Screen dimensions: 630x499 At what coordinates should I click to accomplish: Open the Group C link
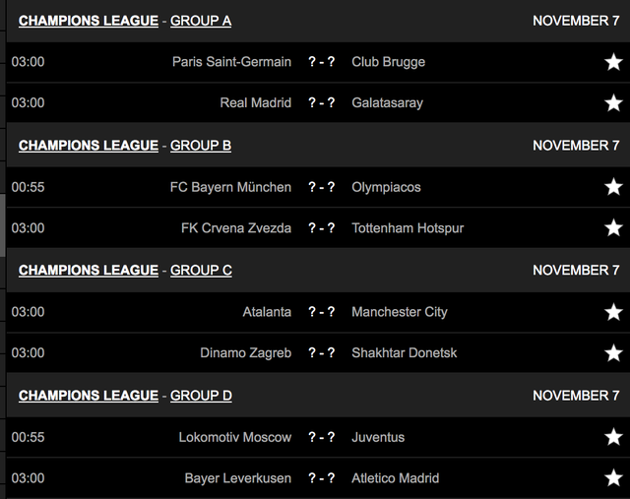201,271
